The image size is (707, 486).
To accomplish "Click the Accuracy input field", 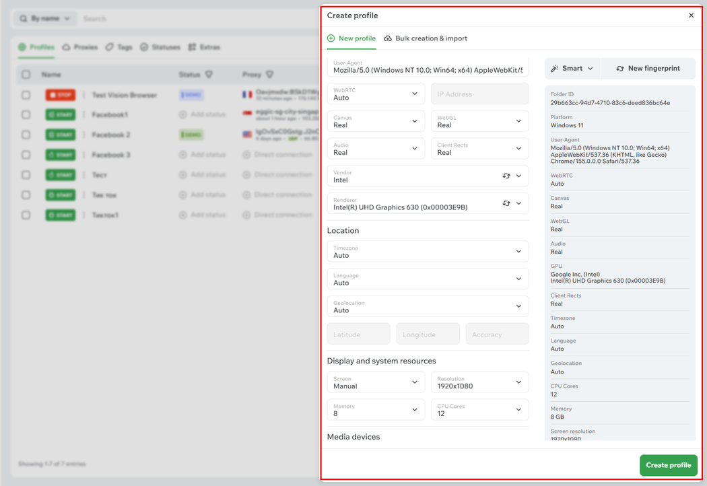I will tap(498, 334).
